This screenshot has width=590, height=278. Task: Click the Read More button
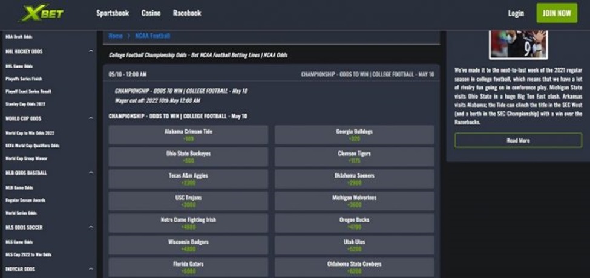[x=518, y=140]
